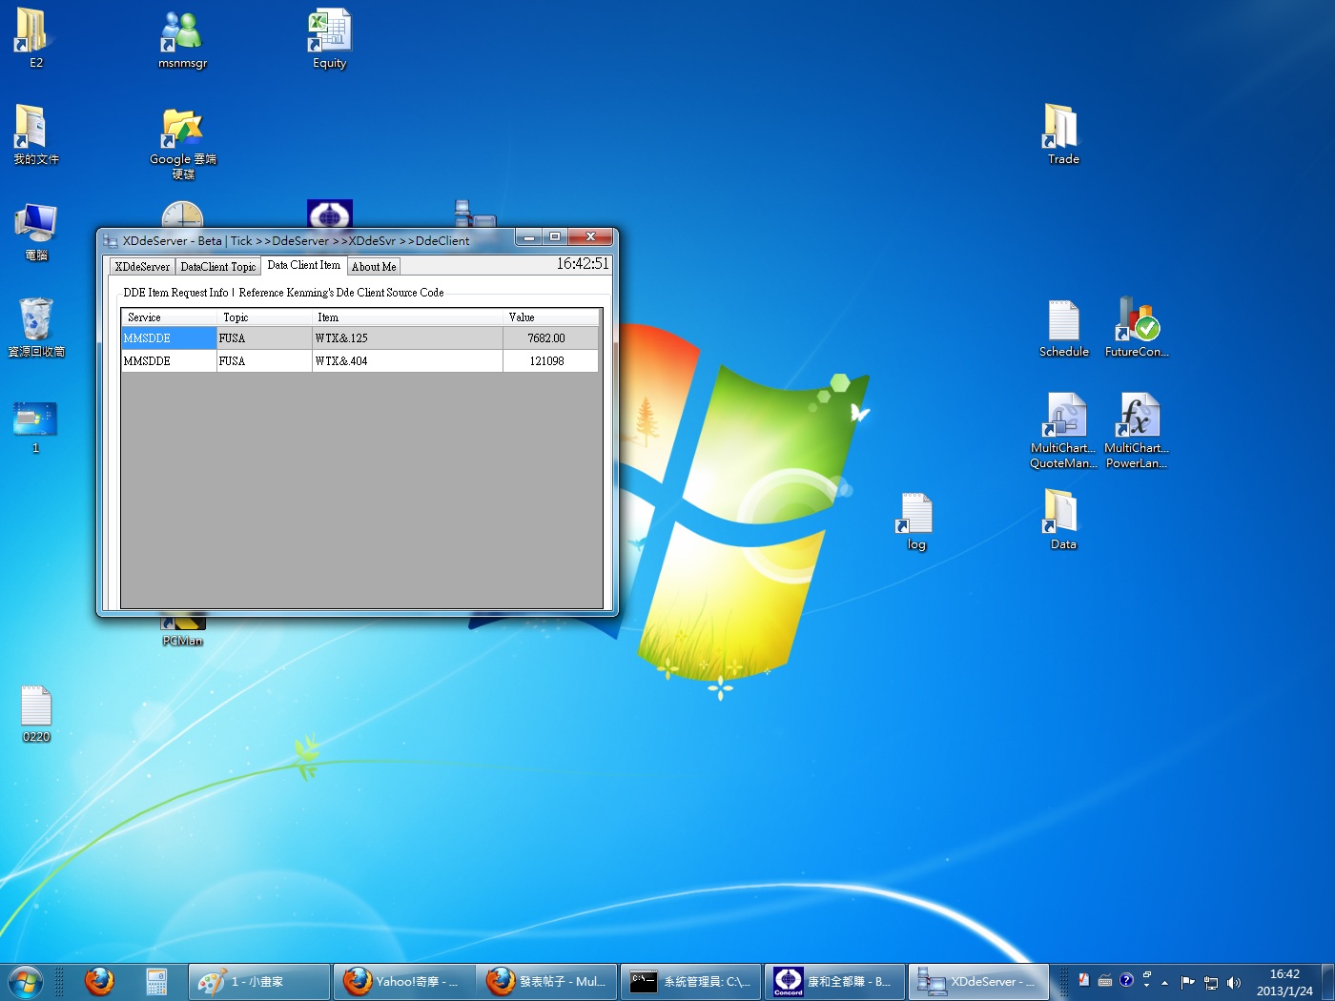Sort by the Topic column header
This screenshot has width=1335, height=1001.
point(265,317)
